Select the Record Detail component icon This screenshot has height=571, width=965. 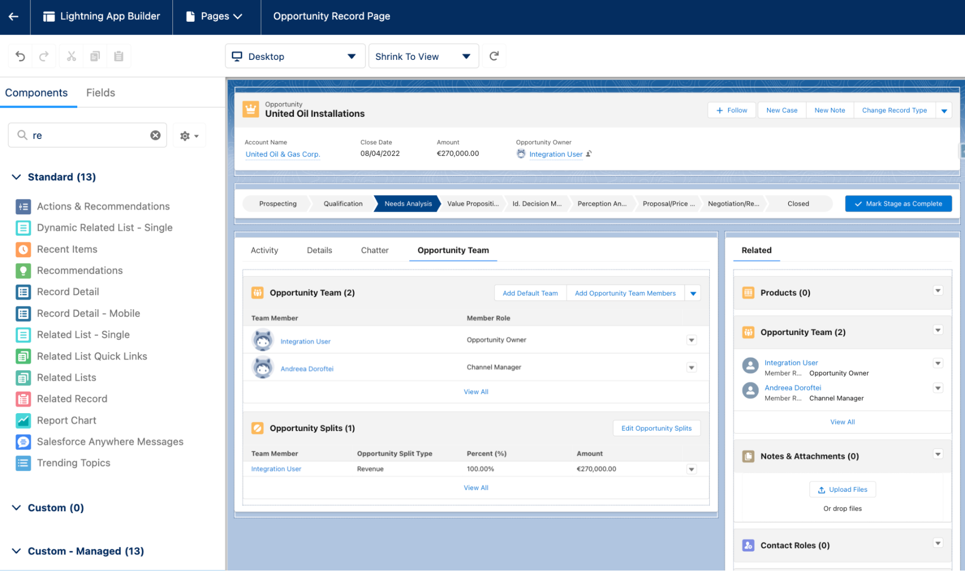point(23,292)
